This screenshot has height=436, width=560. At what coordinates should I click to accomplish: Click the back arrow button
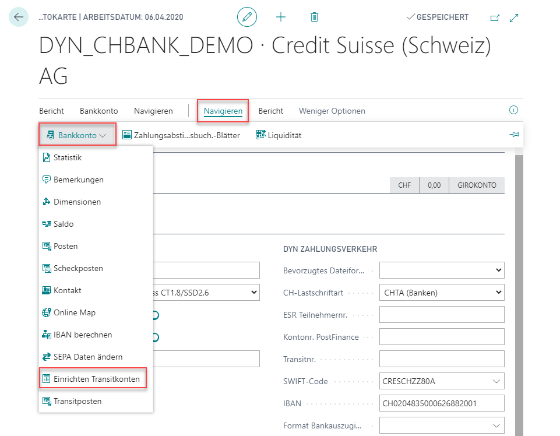pyautogui.click(x=19, y=17)
